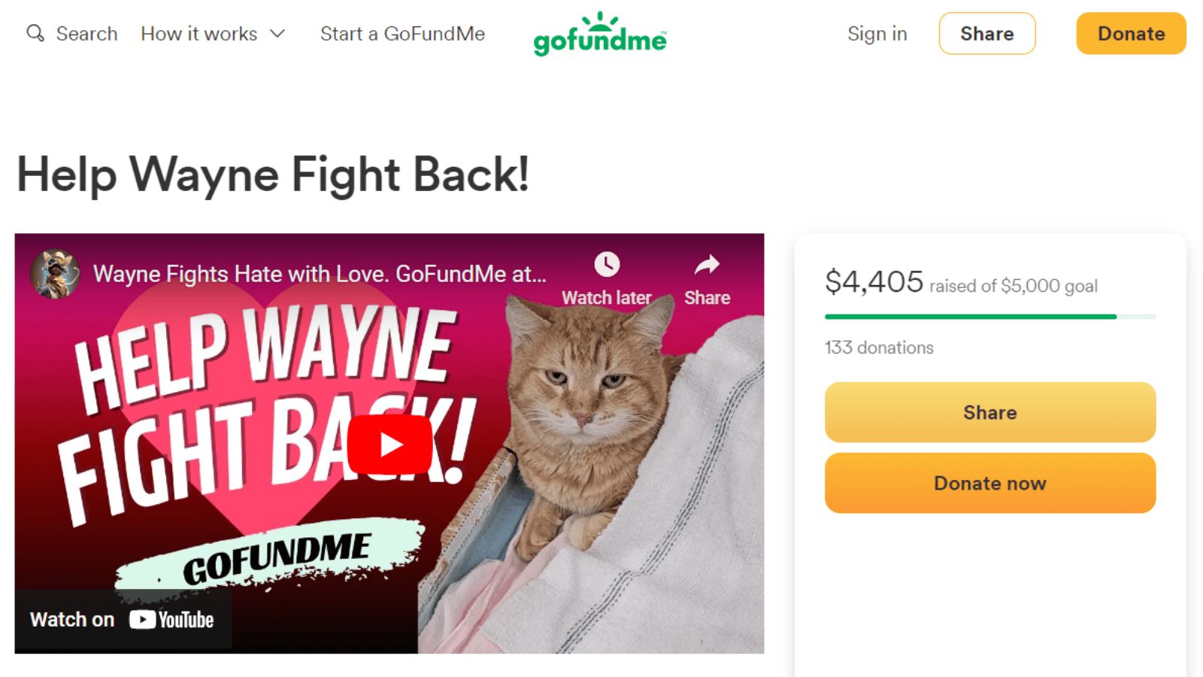
Task: Collapse the How it works dropdown
Action: tap(199, 34)
